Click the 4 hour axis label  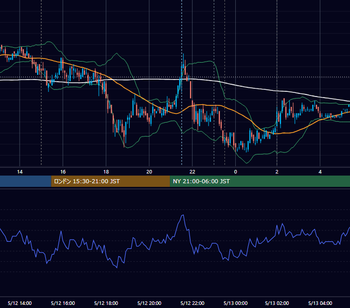point(320,172)
